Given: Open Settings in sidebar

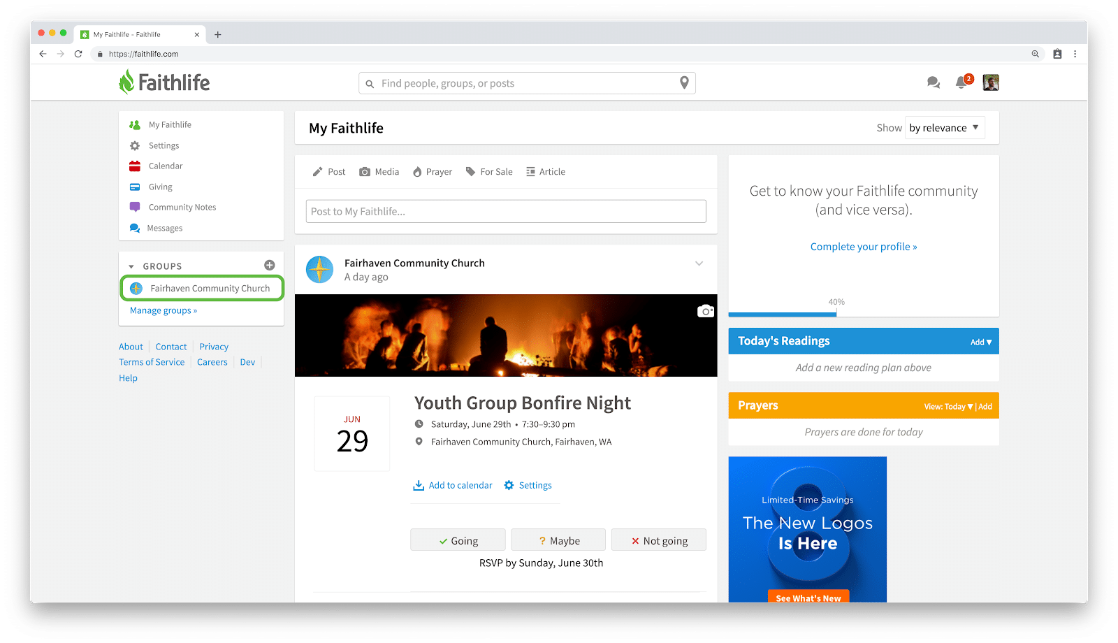Looking at the screenshot, I should pyautogui.click(x=164, y=145).
